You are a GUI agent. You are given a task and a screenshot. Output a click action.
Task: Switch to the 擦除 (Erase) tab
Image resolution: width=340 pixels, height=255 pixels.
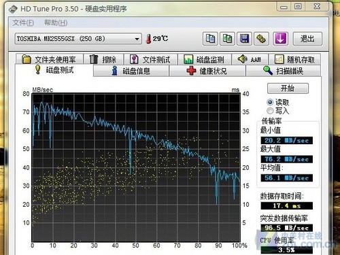coord(103,59)
